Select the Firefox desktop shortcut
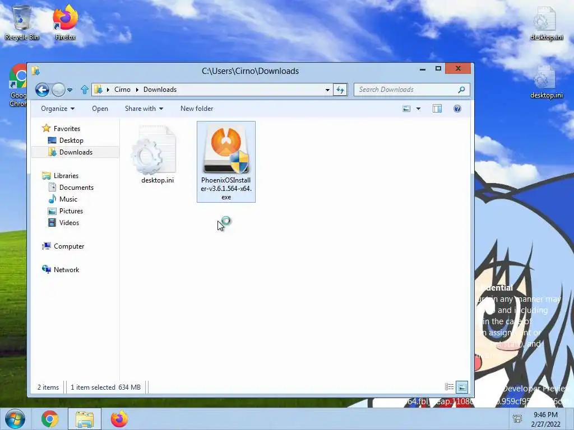Image resolution: width=574 pixels, height=430 pixels. [x=66, y=22]
